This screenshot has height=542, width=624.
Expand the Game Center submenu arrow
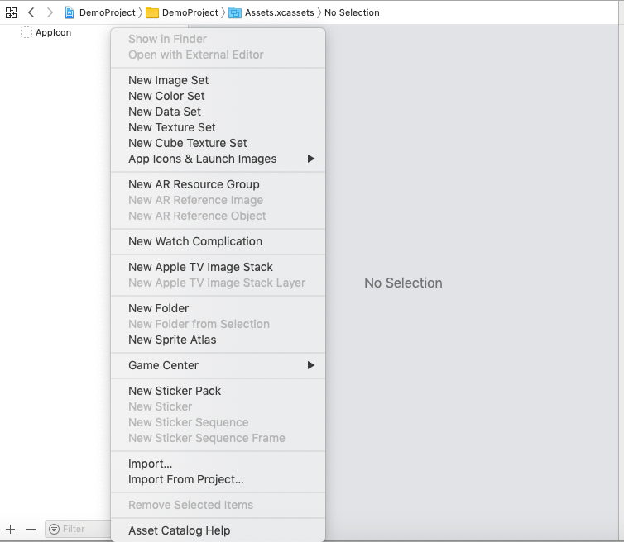311,365
